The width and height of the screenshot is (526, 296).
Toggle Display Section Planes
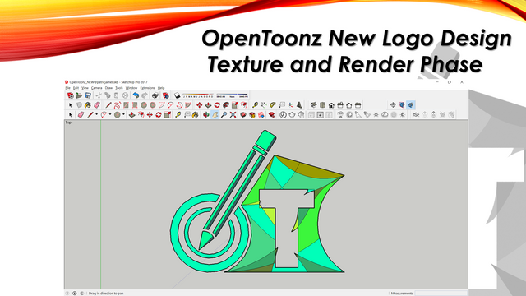pyautogui.click(x=402, y=105)
